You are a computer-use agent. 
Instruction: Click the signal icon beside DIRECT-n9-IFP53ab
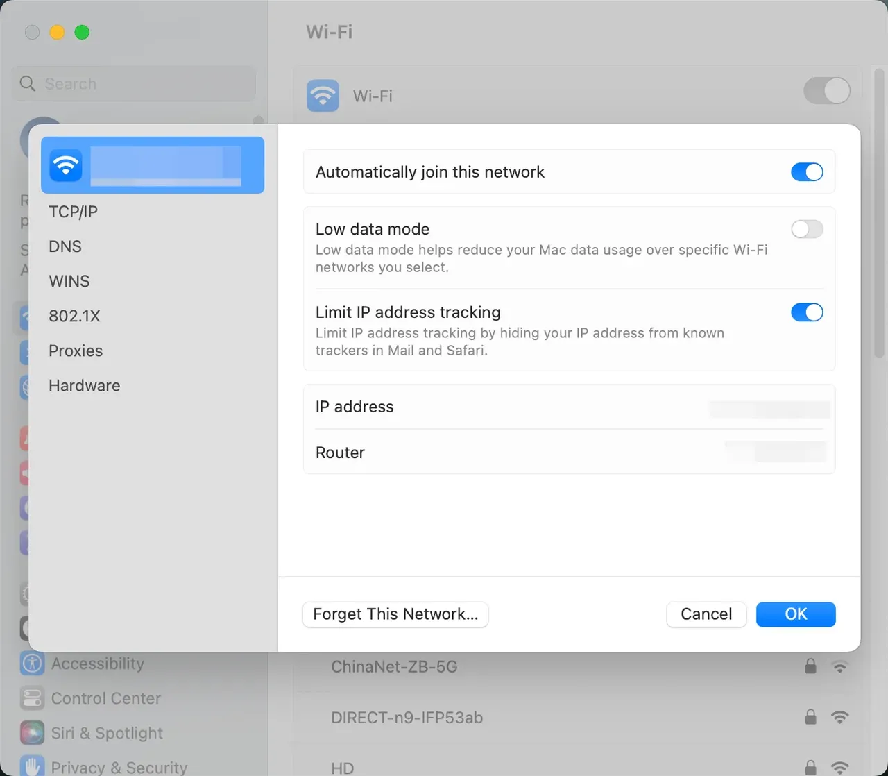(839, 718)
